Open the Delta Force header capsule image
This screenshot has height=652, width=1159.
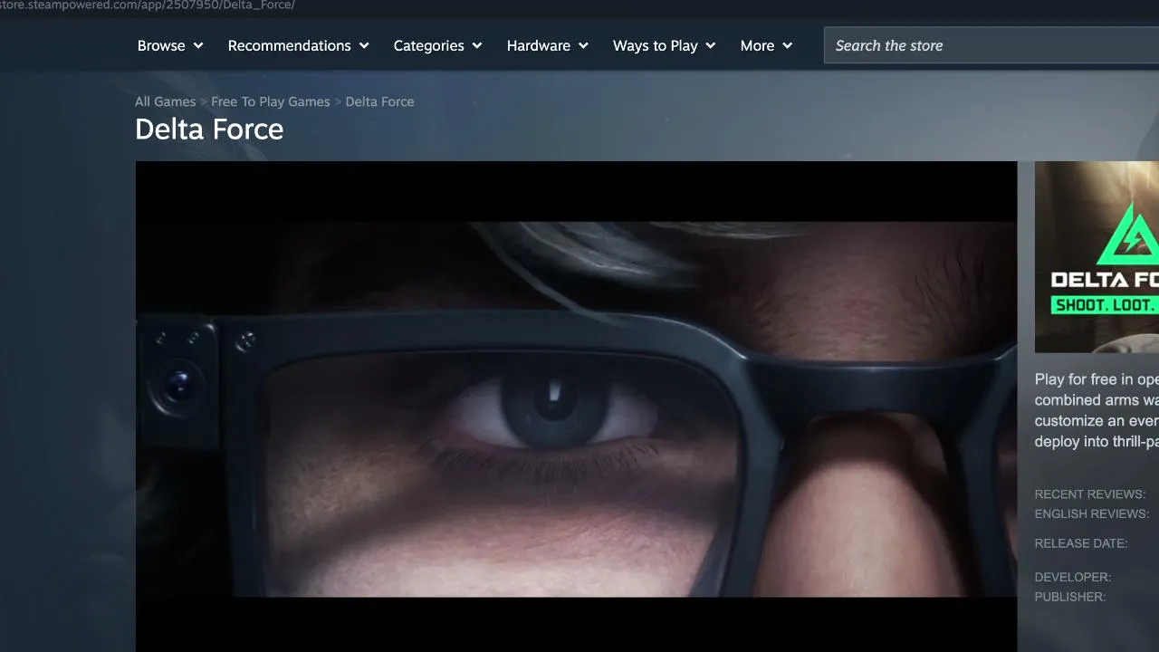[1097, 257]
